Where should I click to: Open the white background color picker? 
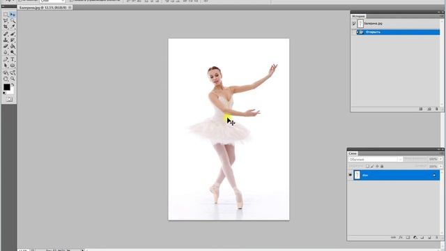pyautogui.click(x=11, y=91)
